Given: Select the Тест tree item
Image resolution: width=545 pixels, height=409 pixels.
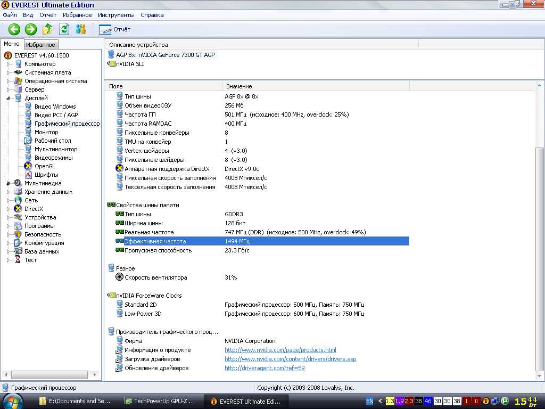Looking at the screenshot, I should coord(30,260).
